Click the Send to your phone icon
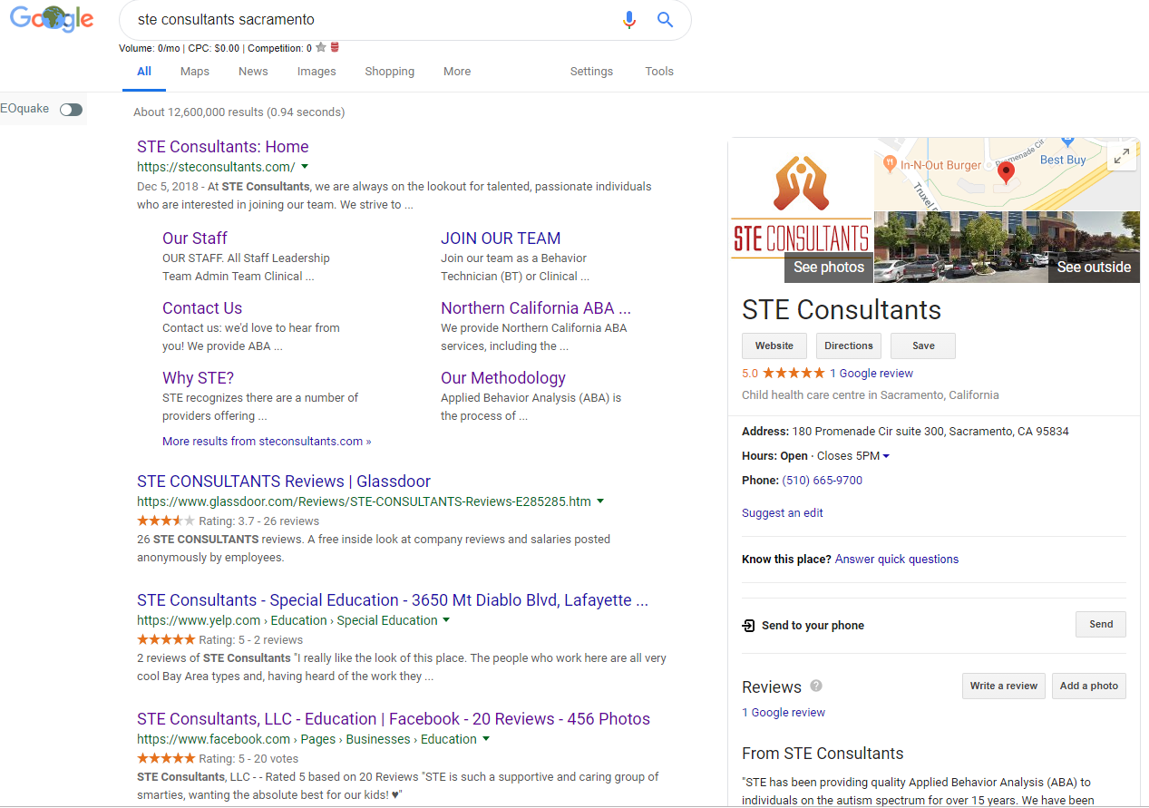1149x808 pixels. 748,626
